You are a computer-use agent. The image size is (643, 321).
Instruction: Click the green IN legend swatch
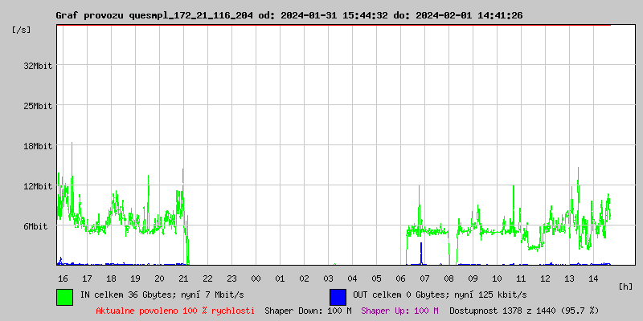pos(64,296)
